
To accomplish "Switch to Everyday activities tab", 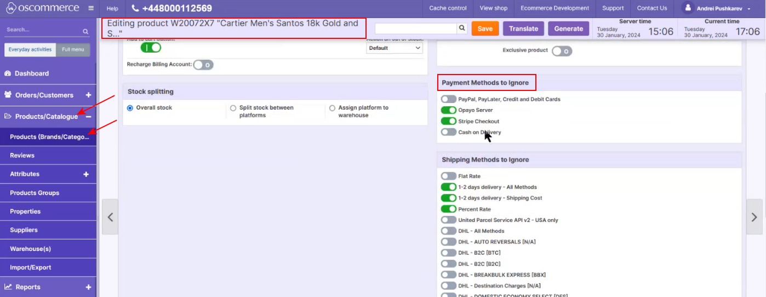I will [x=30, y=49].
